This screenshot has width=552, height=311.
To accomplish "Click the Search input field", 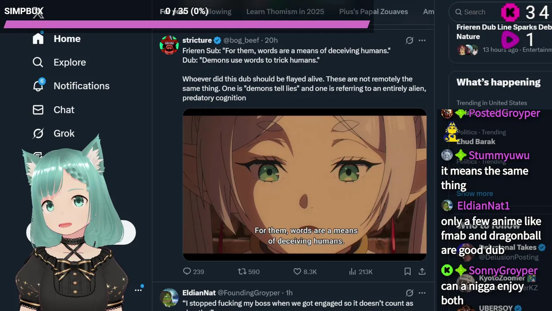I will (475, 12).
